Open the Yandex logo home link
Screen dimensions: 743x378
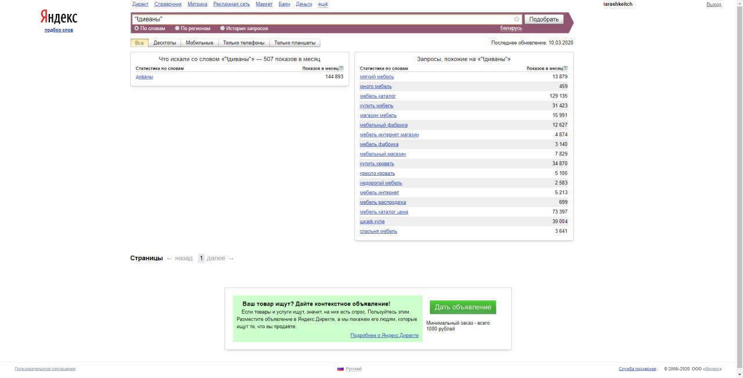tap(59, 17)
